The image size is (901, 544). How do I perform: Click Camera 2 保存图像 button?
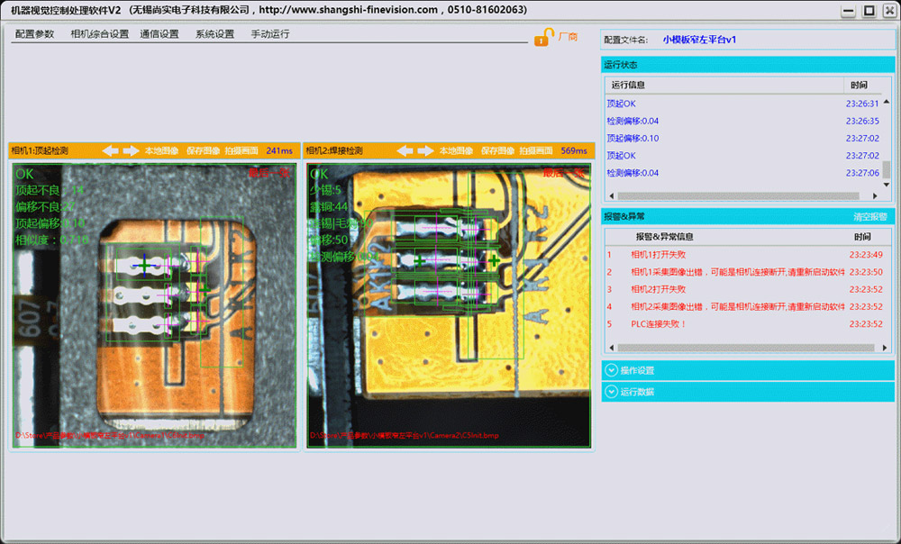pyautogui.click(x=497, y=150)
